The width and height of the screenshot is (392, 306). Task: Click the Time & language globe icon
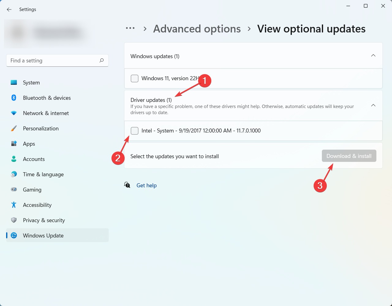14,174
